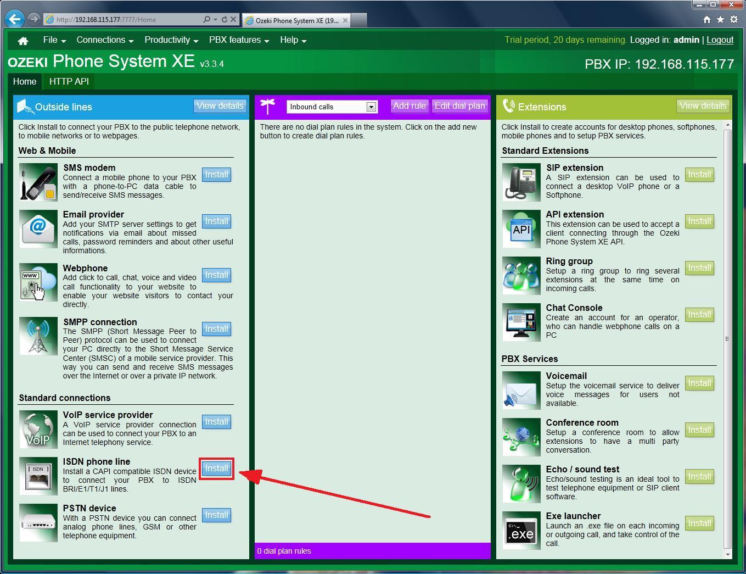Click the Add rule button

(x=410, y=106)
